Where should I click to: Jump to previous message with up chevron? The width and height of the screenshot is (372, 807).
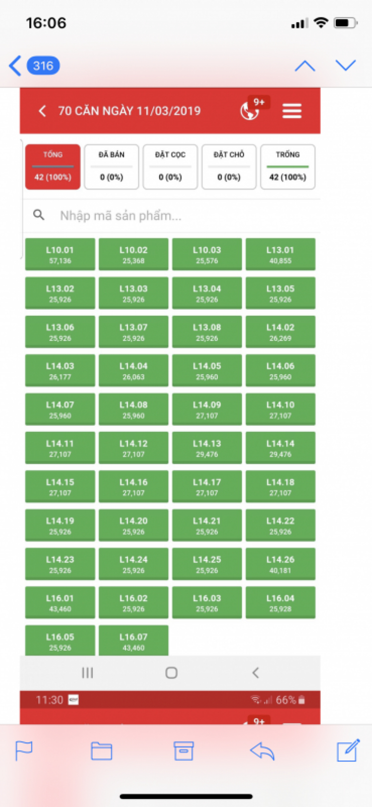click(x=305, y=66)
